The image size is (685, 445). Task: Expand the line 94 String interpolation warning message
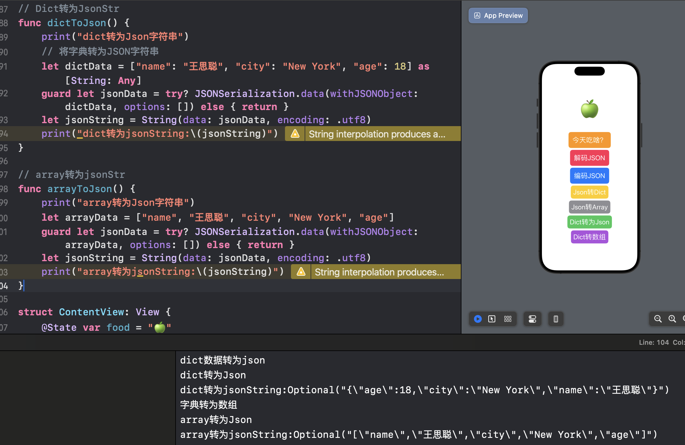click(377, 134)
